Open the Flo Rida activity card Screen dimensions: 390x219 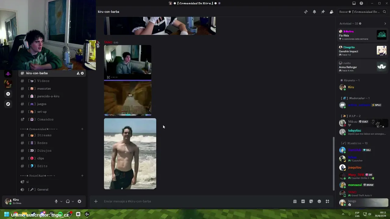pyautogui.click(x=363, y=35)
